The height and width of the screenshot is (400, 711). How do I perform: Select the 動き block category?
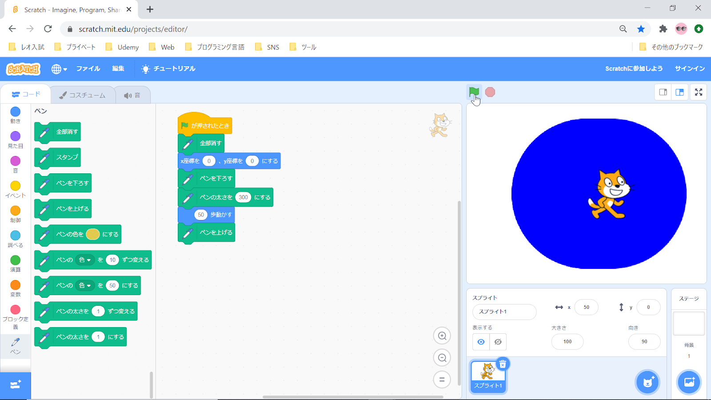tap(15, 115)
